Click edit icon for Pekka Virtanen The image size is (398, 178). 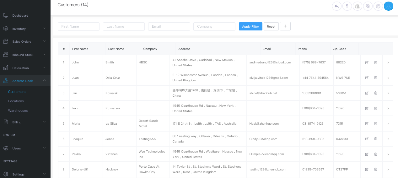367,154
